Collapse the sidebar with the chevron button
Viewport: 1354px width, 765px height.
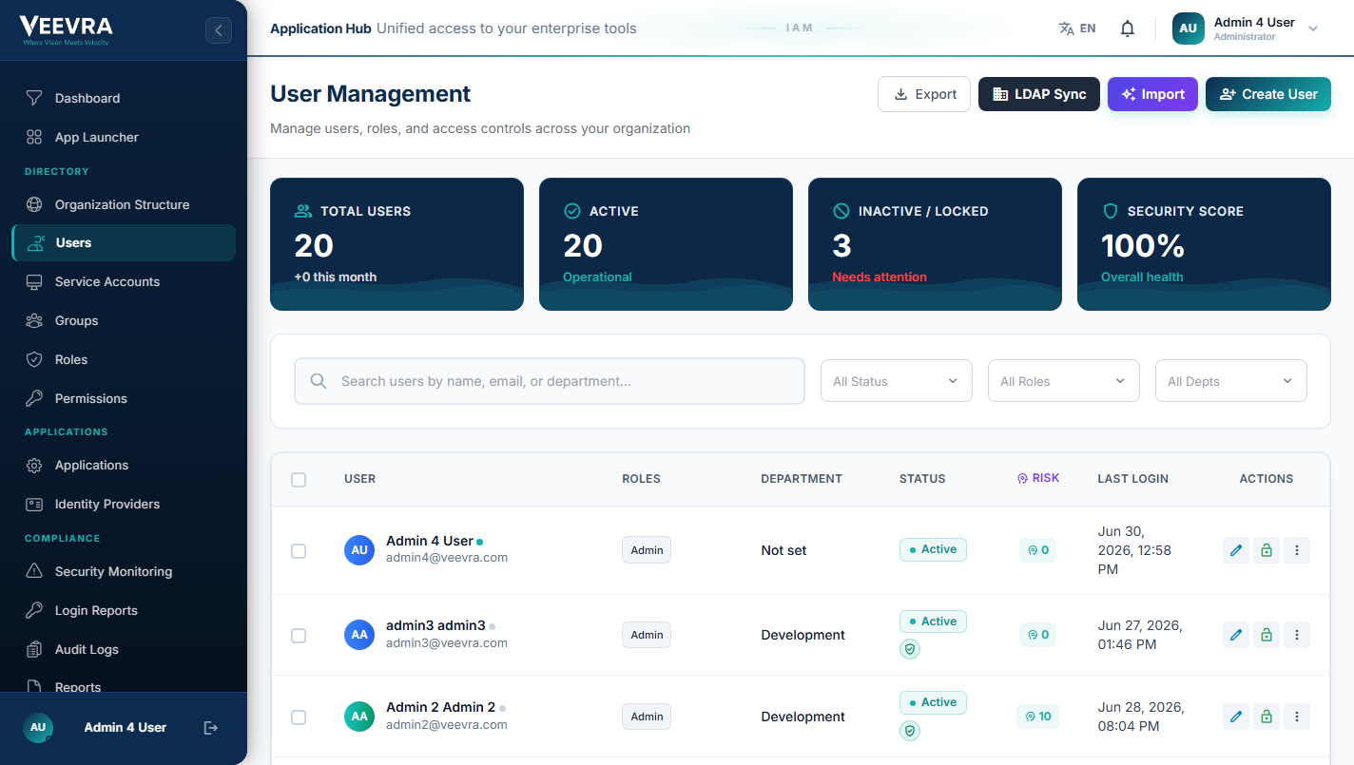click(x=219, y=30)
